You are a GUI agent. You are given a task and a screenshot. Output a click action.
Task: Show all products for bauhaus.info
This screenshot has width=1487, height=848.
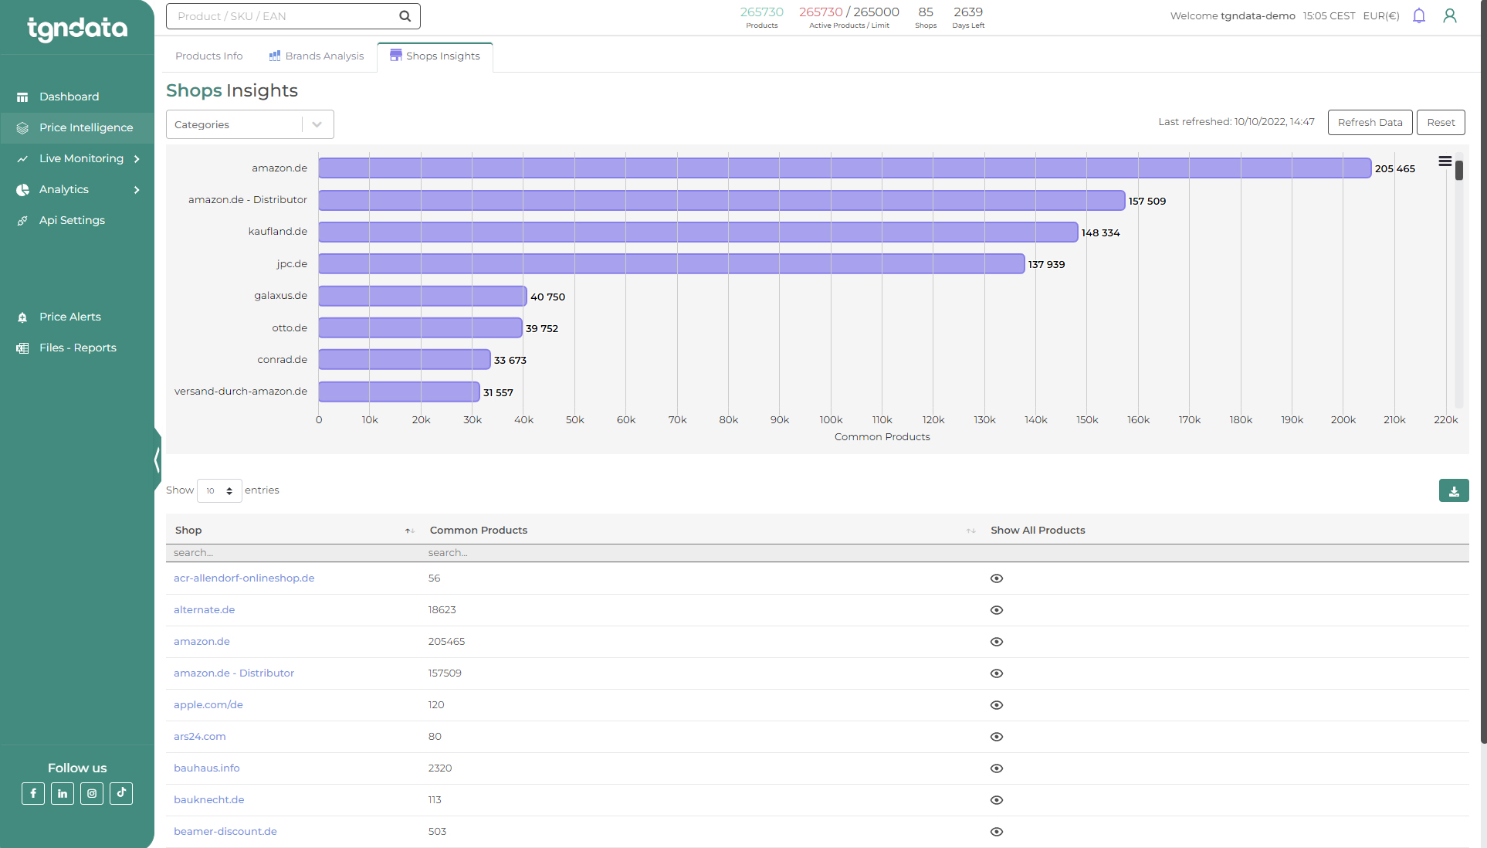(997, 768)
